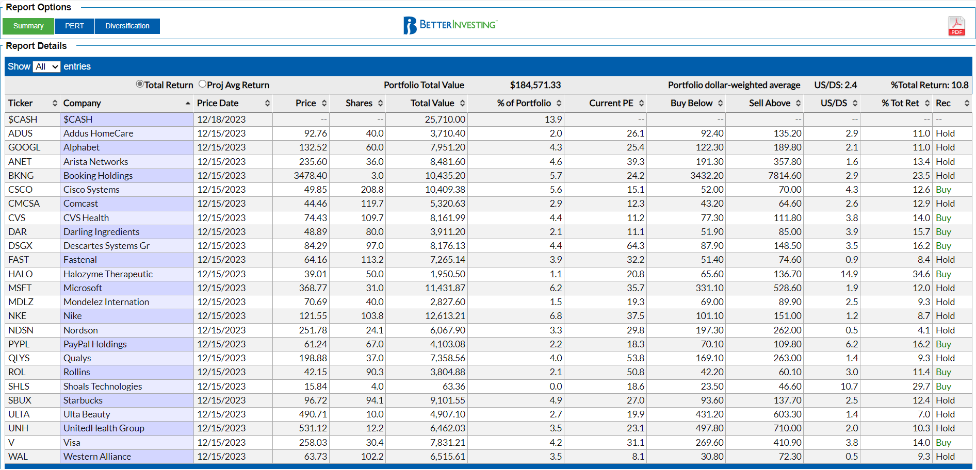
Task: Export report using the PDF icon
Action: [x=956, y=26]
